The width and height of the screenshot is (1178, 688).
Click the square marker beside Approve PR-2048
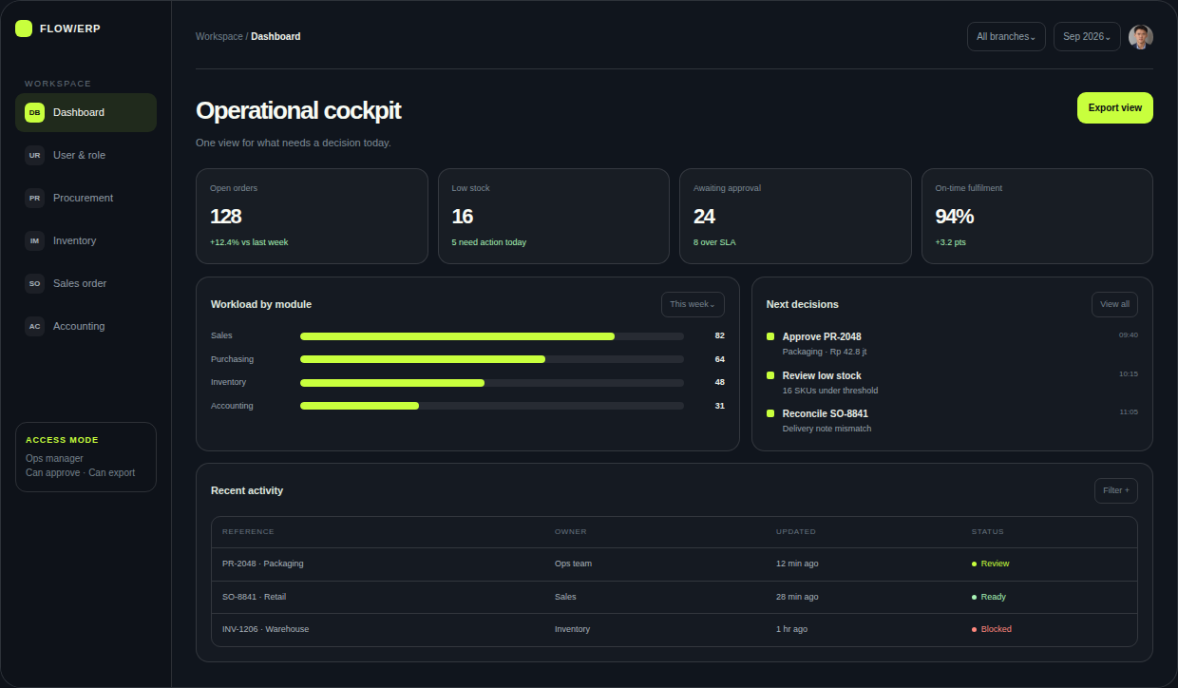tap(770, 336)
